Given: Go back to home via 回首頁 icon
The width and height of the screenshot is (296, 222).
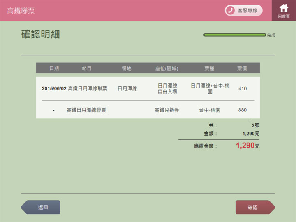Looking at the screenshot, I should point(284,10).
